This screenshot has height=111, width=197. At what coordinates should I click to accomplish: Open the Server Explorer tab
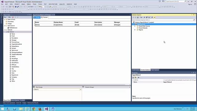click(15, 100)
